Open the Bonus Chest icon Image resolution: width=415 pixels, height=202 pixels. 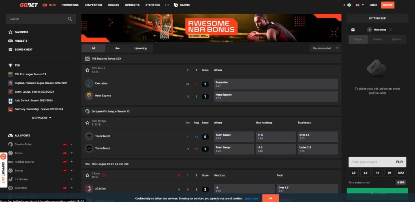click(11, 49)
